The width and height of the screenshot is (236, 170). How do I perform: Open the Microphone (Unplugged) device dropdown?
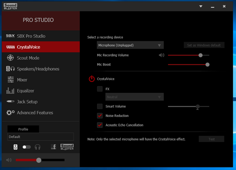point(130,45)
